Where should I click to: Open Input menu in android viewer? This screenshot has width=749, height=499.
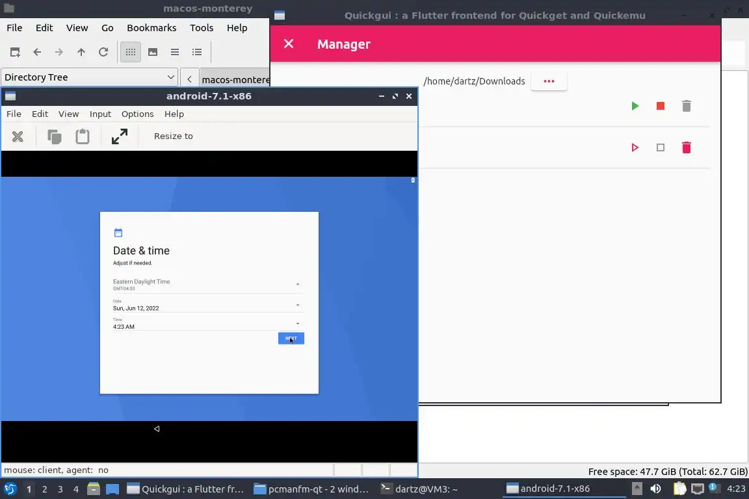pyautogui.click(x=100, y=114)
